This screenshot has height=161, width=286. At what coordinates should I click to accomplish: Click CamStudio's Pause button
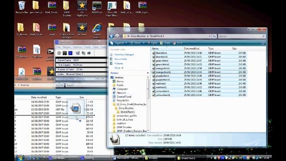coord(65,53)
